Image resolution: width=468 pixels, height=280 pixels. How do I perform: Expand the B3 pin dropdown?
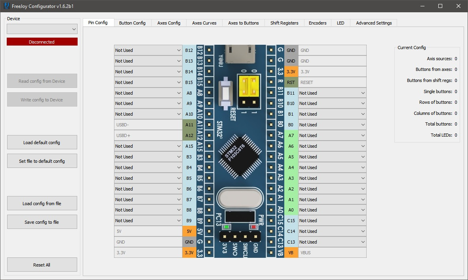tap(148, 157)
